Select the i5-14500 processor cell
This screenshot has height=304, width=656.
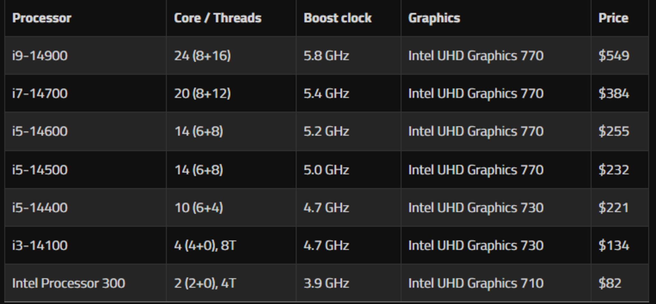pyautogui.click(x=85, y=170)
